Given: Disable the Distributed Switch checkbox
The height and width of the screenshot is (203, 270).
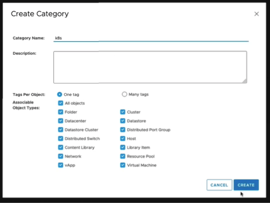Looking at the screenshot, I should click(x=61, y=138).
